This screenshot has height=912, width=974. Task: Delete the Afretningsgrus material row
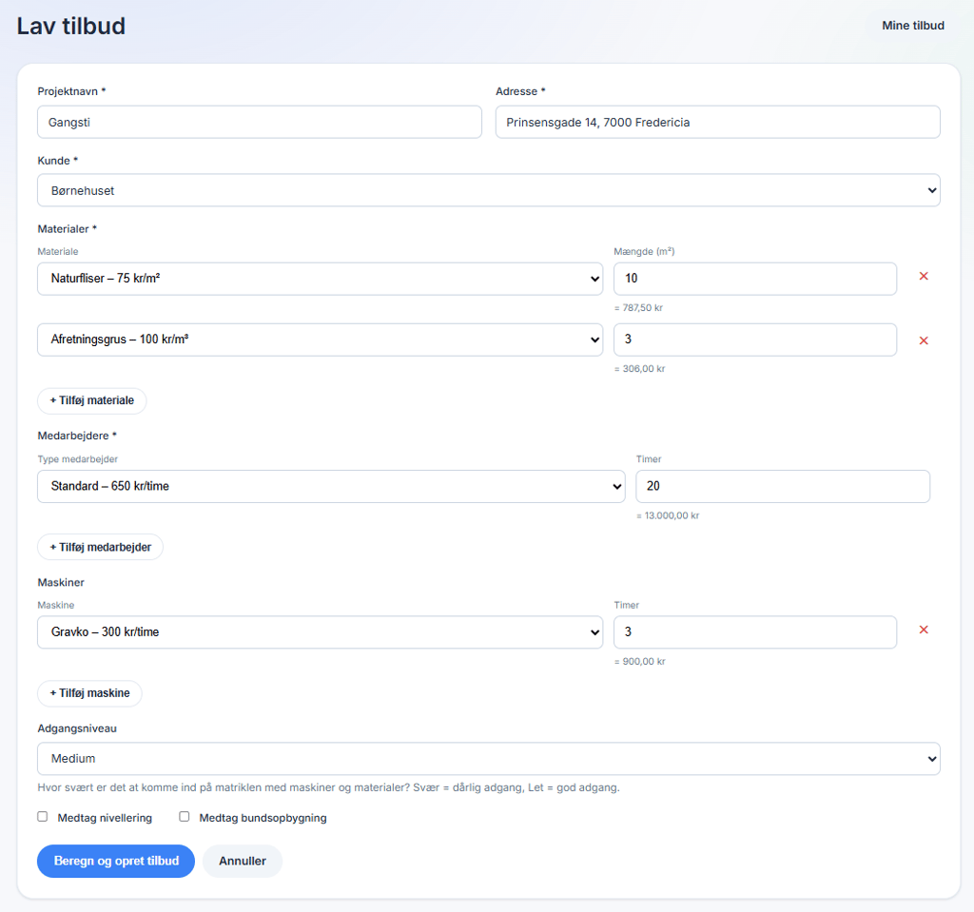click(923, 340)
